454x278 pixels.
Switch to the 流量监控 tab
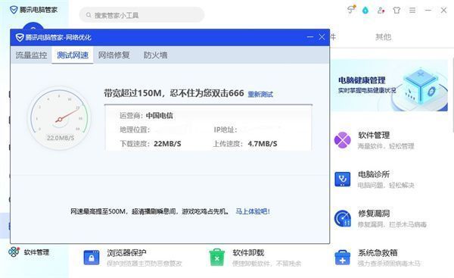(31, 55)
